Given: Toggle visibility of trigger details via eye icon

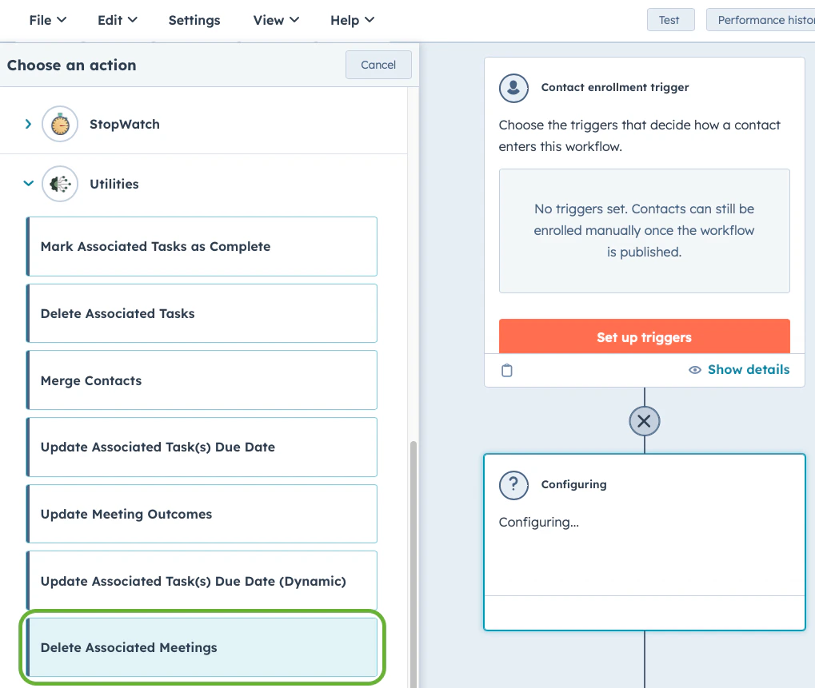Looking at the screenshot, I should click(695, 370).
